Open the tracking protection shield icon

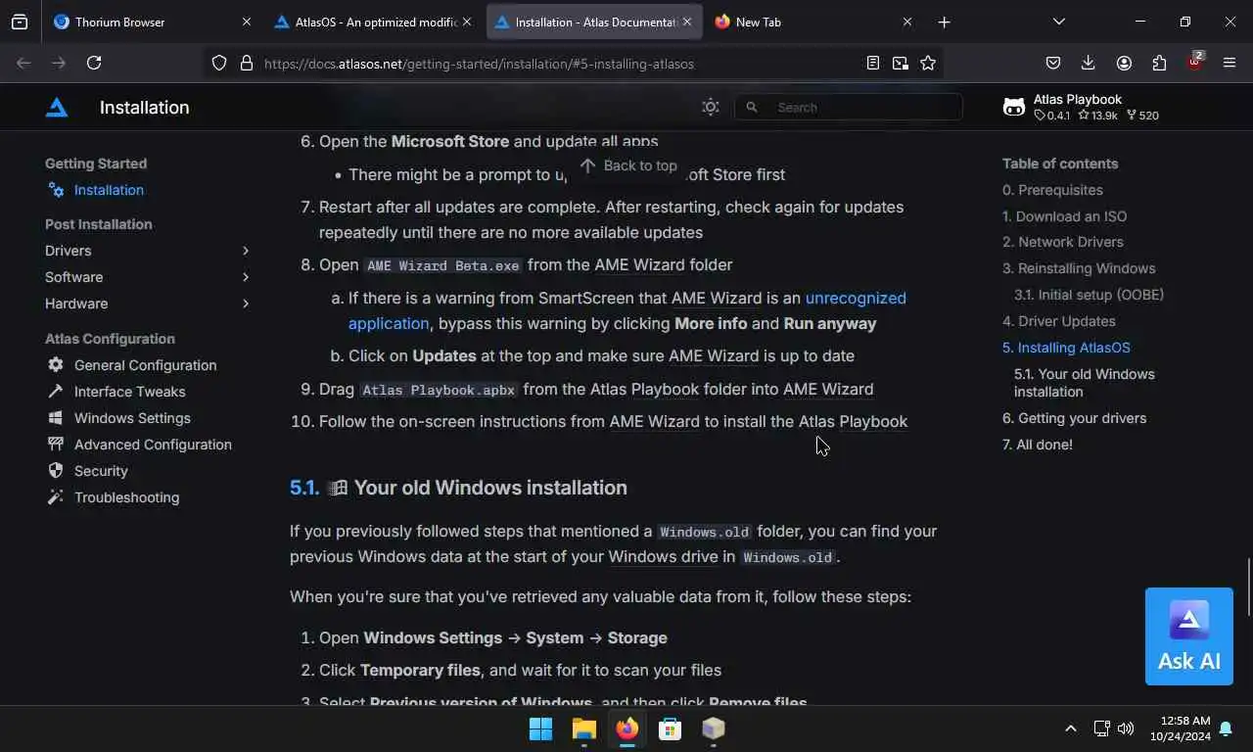click(x=219, y=63)
